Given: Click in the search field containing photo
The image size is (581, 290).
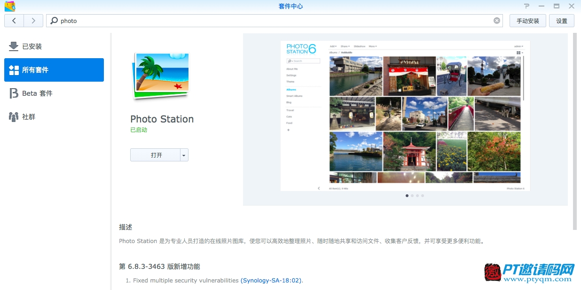Looking at the screenshot, I should click(275, 21).
